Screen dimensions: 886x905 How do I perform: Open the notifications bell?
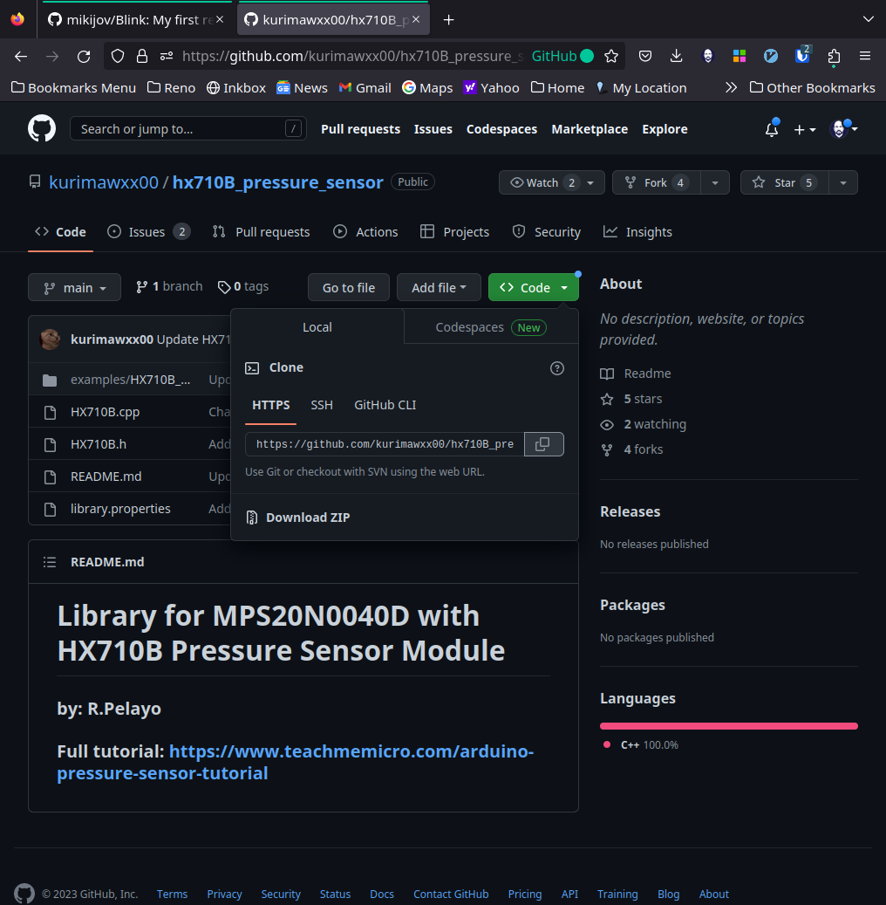click(x=771, y=129)
